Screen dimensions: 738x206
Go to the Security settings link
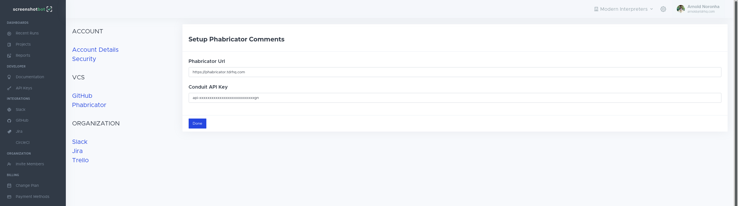coord(84,59)
